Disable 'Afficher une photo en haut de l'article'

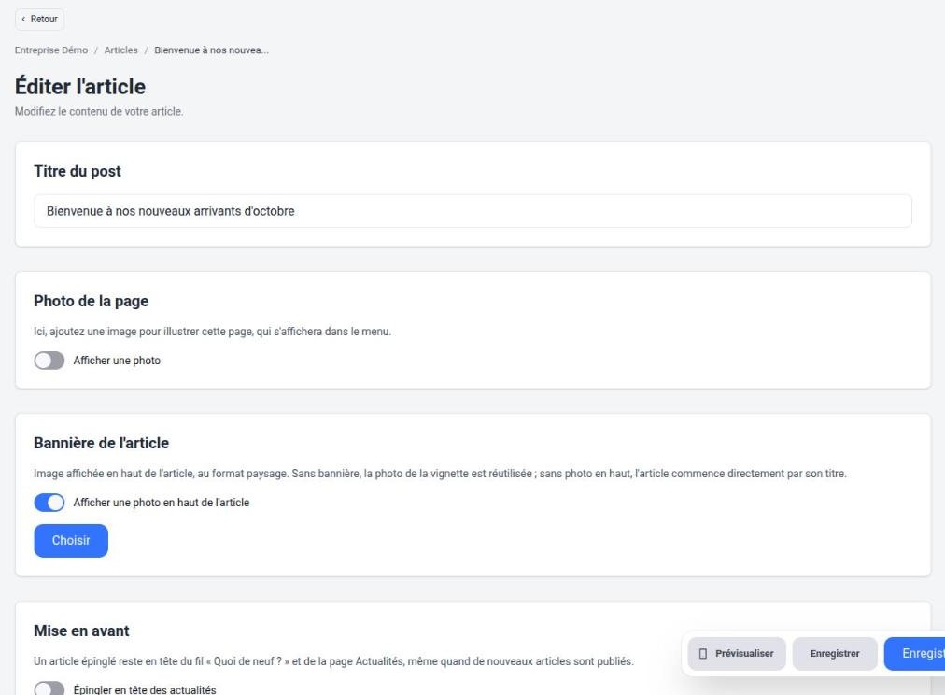coord(49,503)
